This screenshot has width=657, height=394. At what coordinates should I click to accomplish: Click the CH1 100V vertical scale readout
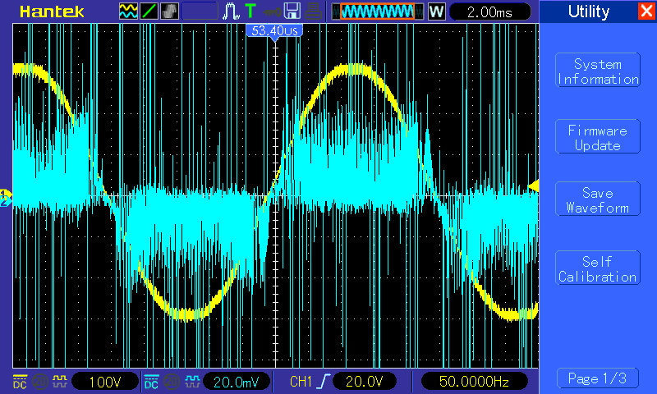click(103, 382)
